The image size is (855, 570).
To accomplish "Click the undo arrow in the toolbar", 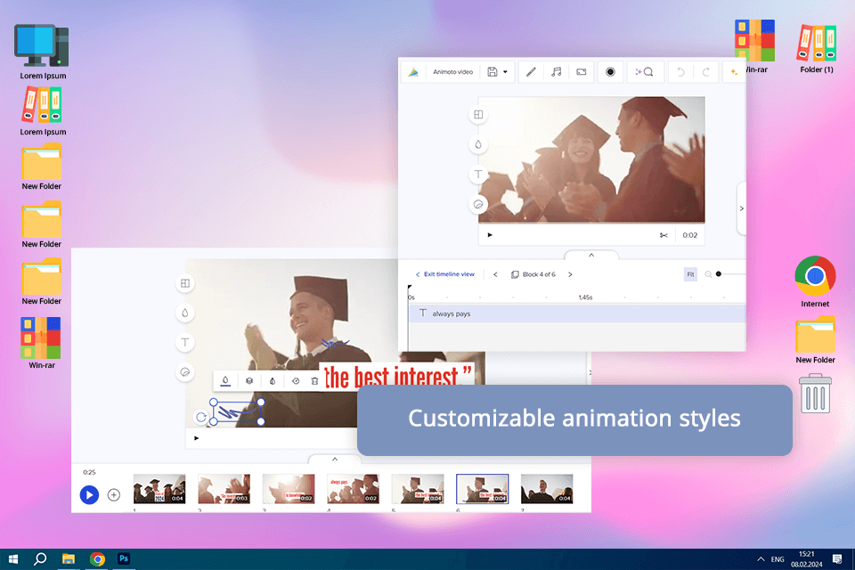I will click(x=680, y=72).
